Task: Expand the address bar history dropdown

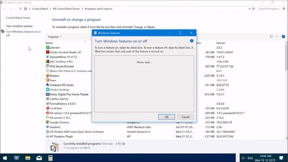Action: tap(249, 9)
